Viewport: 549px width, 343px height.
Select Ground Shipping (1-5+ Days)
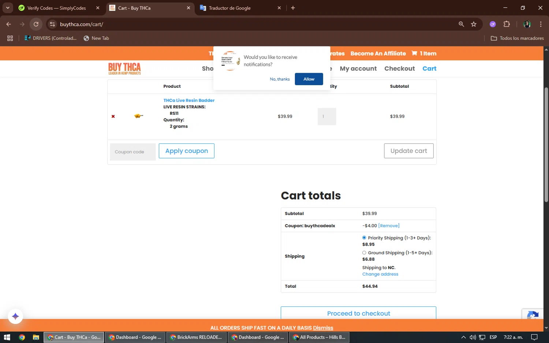364,253
